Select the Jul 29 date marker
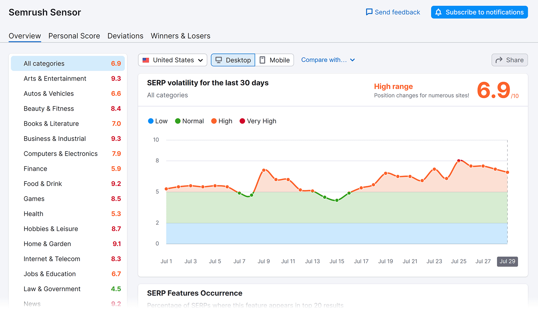538x311 pixels. pos(507,261)
